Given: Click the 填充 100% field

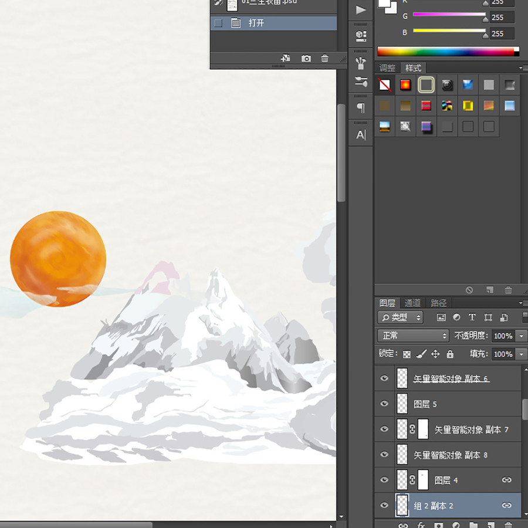Looking at the screenshot, I should [x=503, y=354].
